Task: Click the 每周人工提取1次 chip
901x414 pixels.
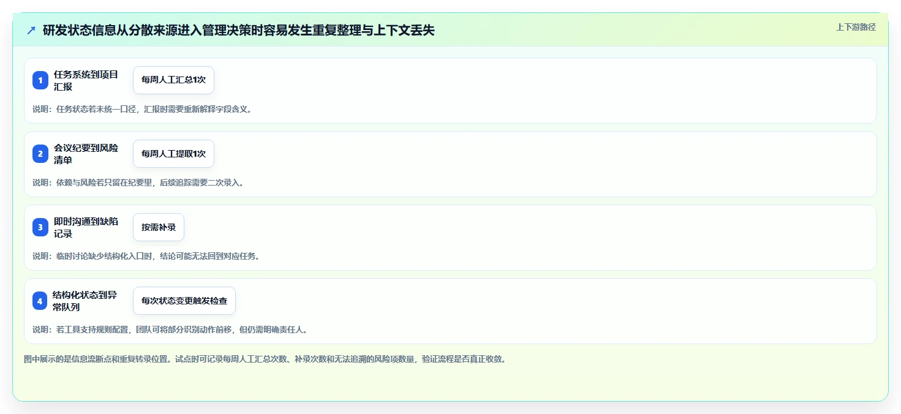Action: click(x=173, y=154)
